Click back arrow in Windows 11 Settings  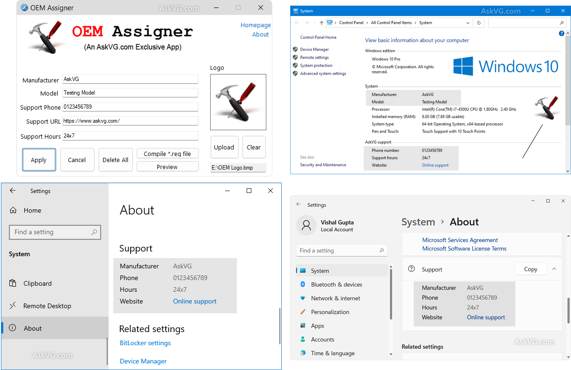(299, 205)
